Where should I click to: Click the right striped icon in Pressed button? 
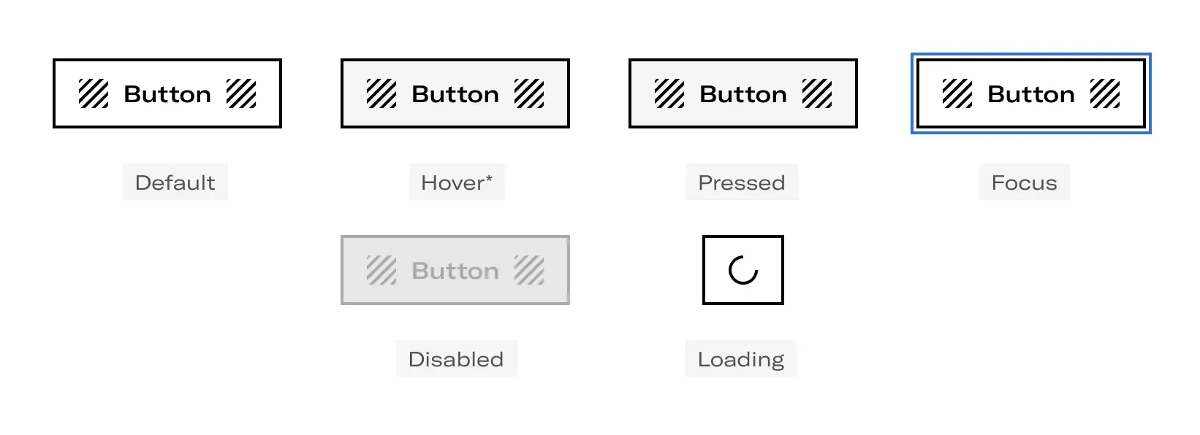click(x=817, y=93)
